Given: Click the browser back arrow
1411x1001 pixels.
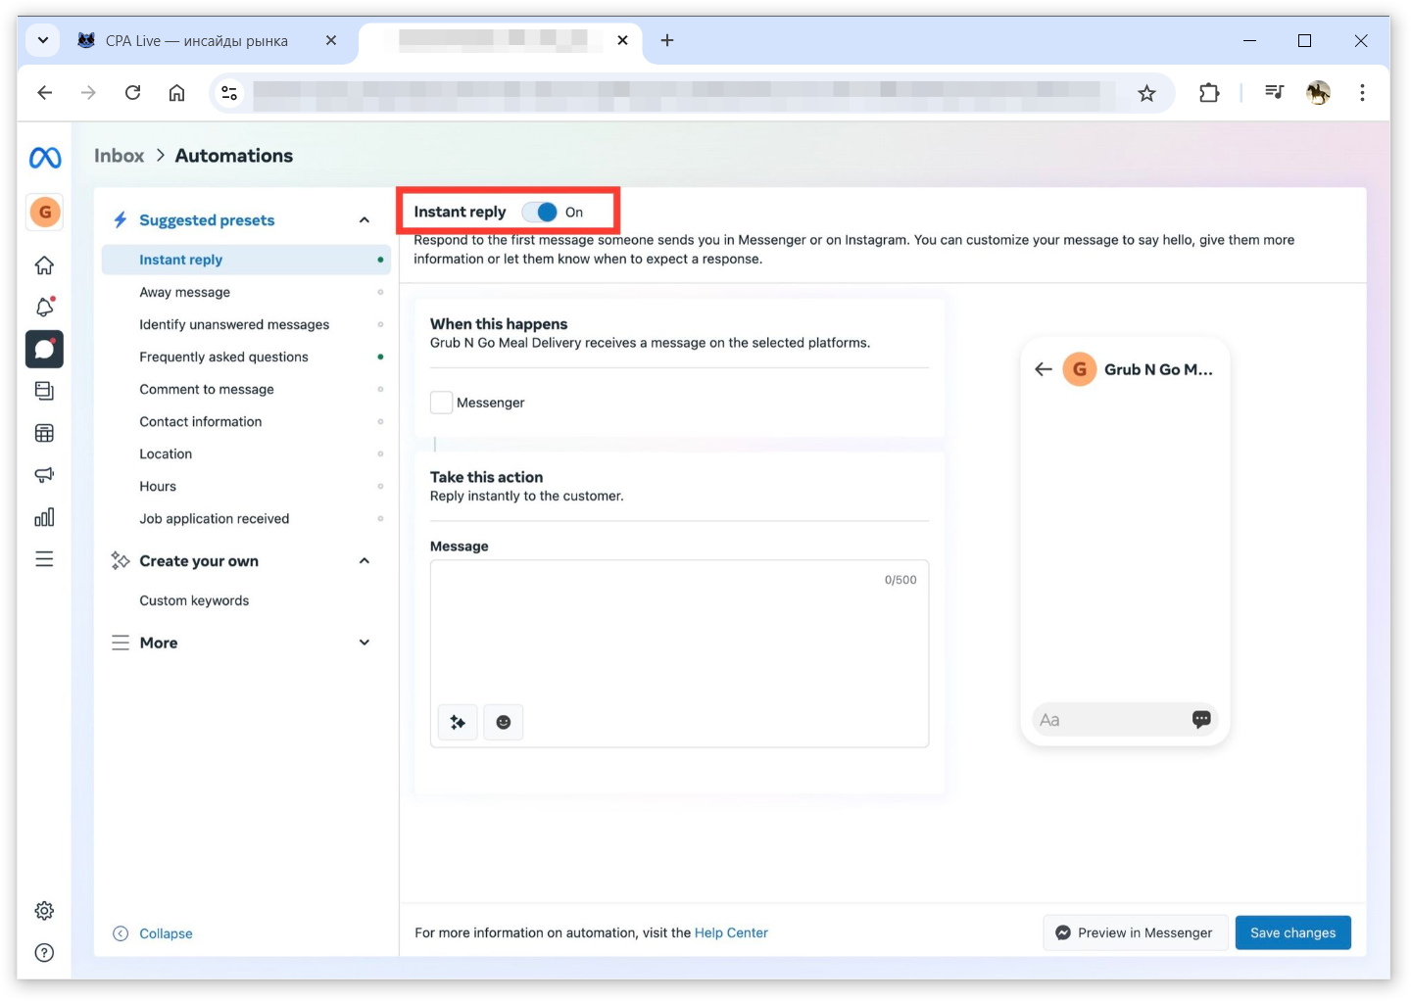Looking at the screenshot, I should 44,92.
